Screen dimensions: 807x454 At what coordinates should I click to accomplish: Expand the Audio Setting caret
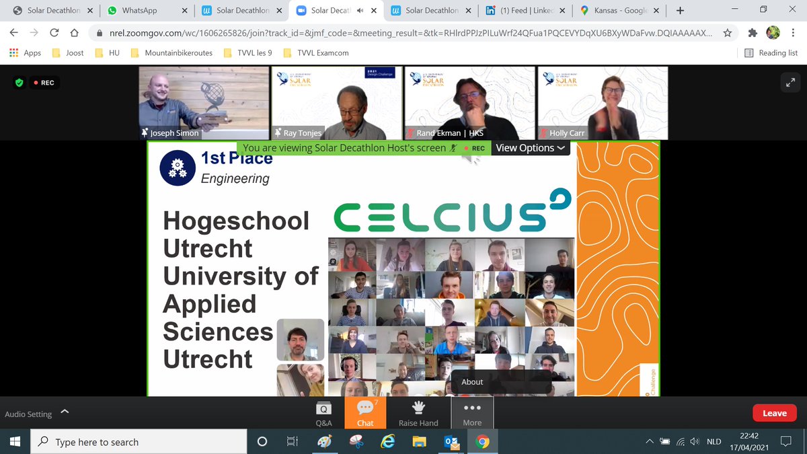pyautogui.click(x=65, y=411)
